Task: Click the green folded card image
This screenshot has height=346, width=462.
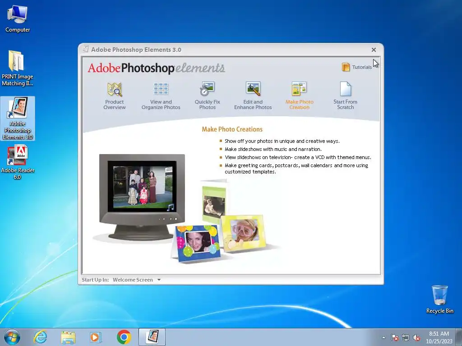Action: click(214, 202)
